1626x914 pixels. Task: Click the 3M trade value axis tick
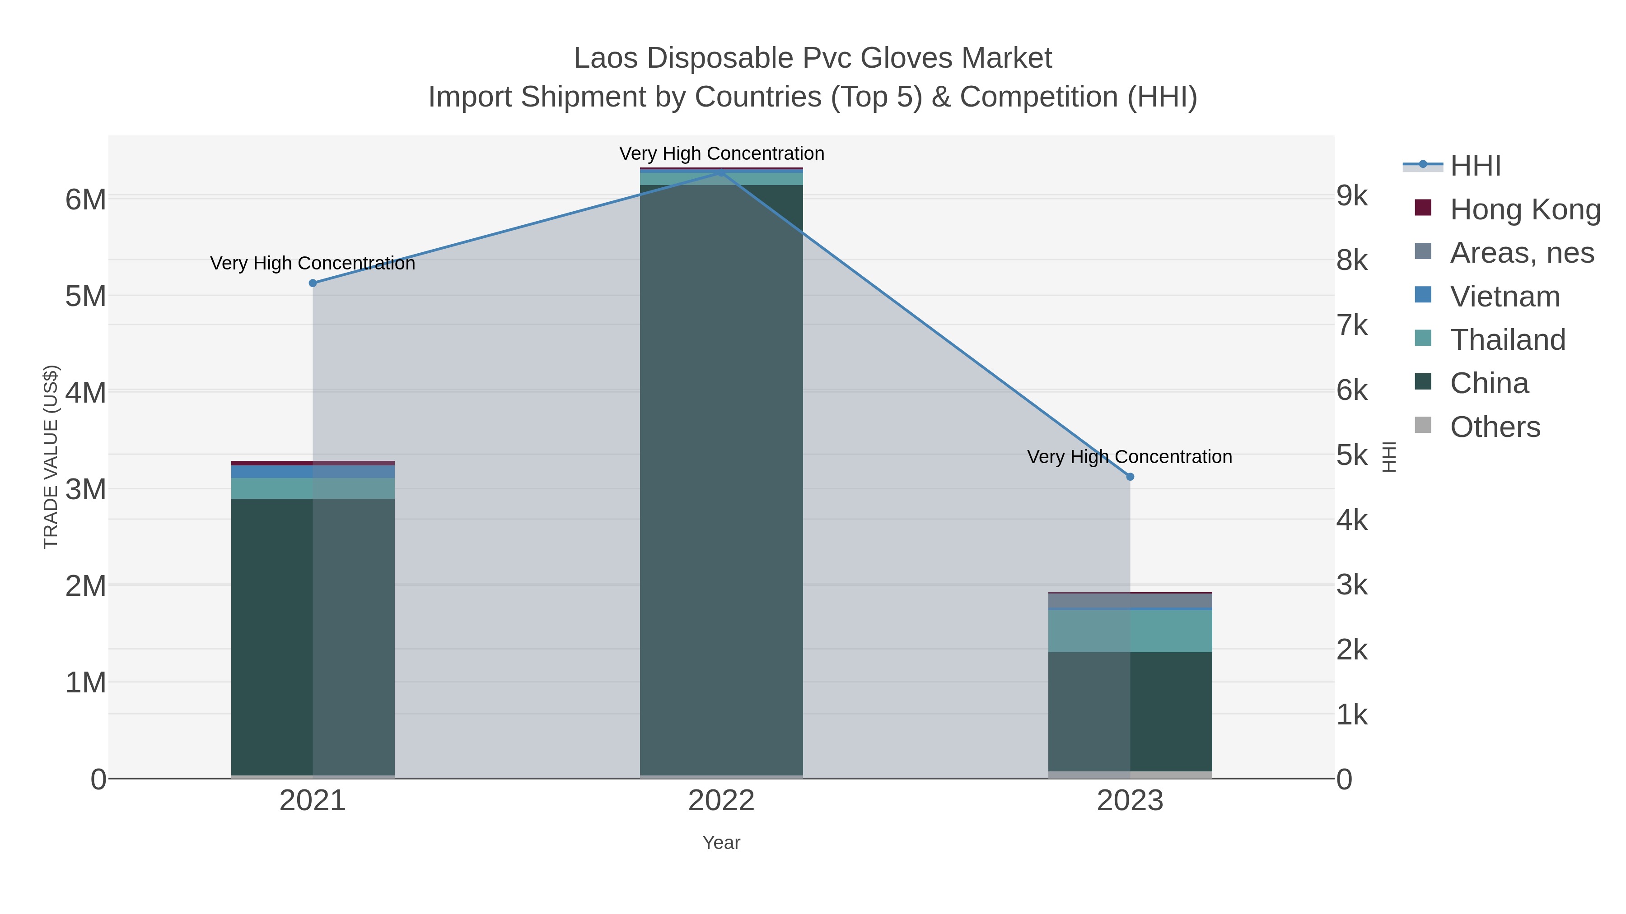(86, 489)
